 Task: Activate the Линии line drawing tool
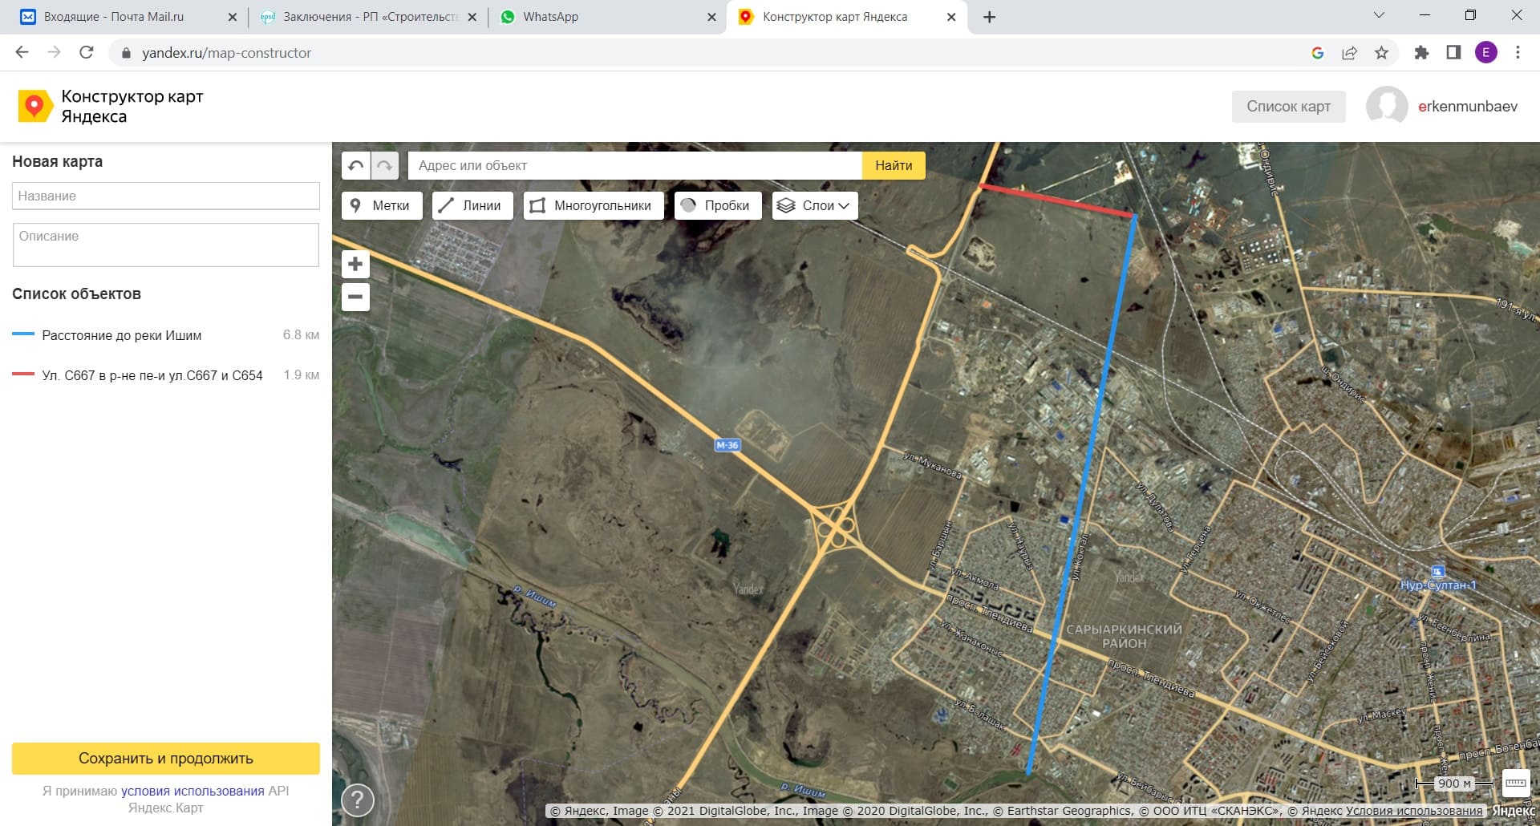471,205
